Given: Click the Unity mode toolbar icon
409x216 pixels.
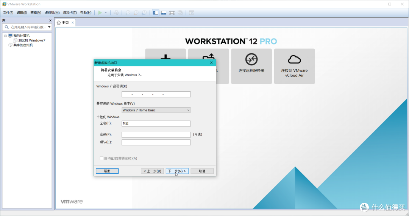Looking at the screenshot, I should point(180,12).
